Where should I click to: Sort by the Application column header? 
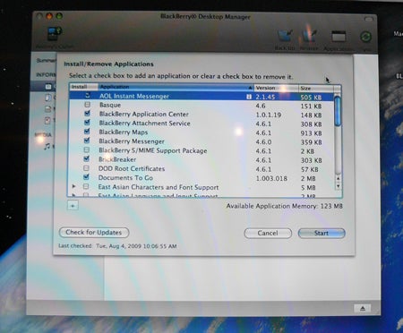click(176, 87)
